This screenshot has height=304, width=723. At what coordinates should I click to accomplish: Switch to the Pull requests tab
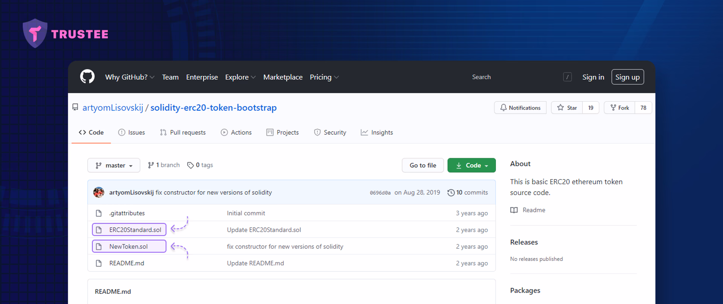click(183, 132)
